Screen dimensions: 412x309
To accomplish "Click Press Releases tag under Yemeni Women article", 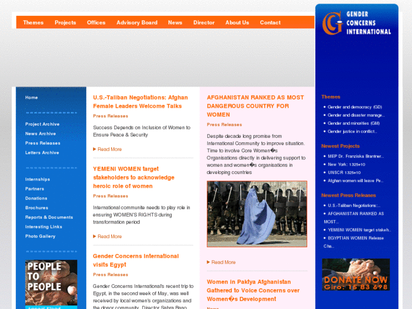I will click(111, 196).
